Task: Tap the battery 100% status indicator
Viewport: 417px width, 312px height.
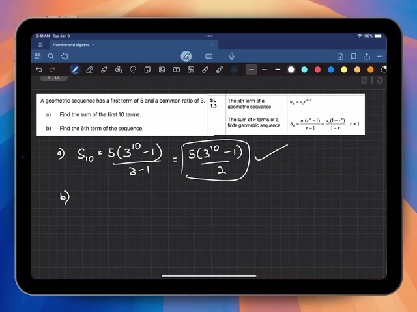Action: [x=372, y=36]
